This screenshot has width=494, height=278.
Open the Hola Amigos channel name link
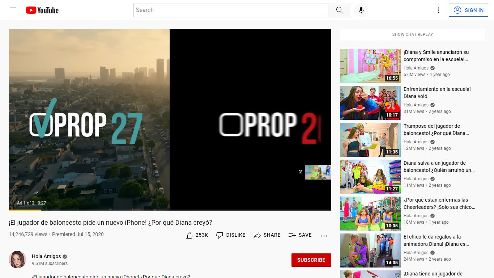click(x=46, y=256)
